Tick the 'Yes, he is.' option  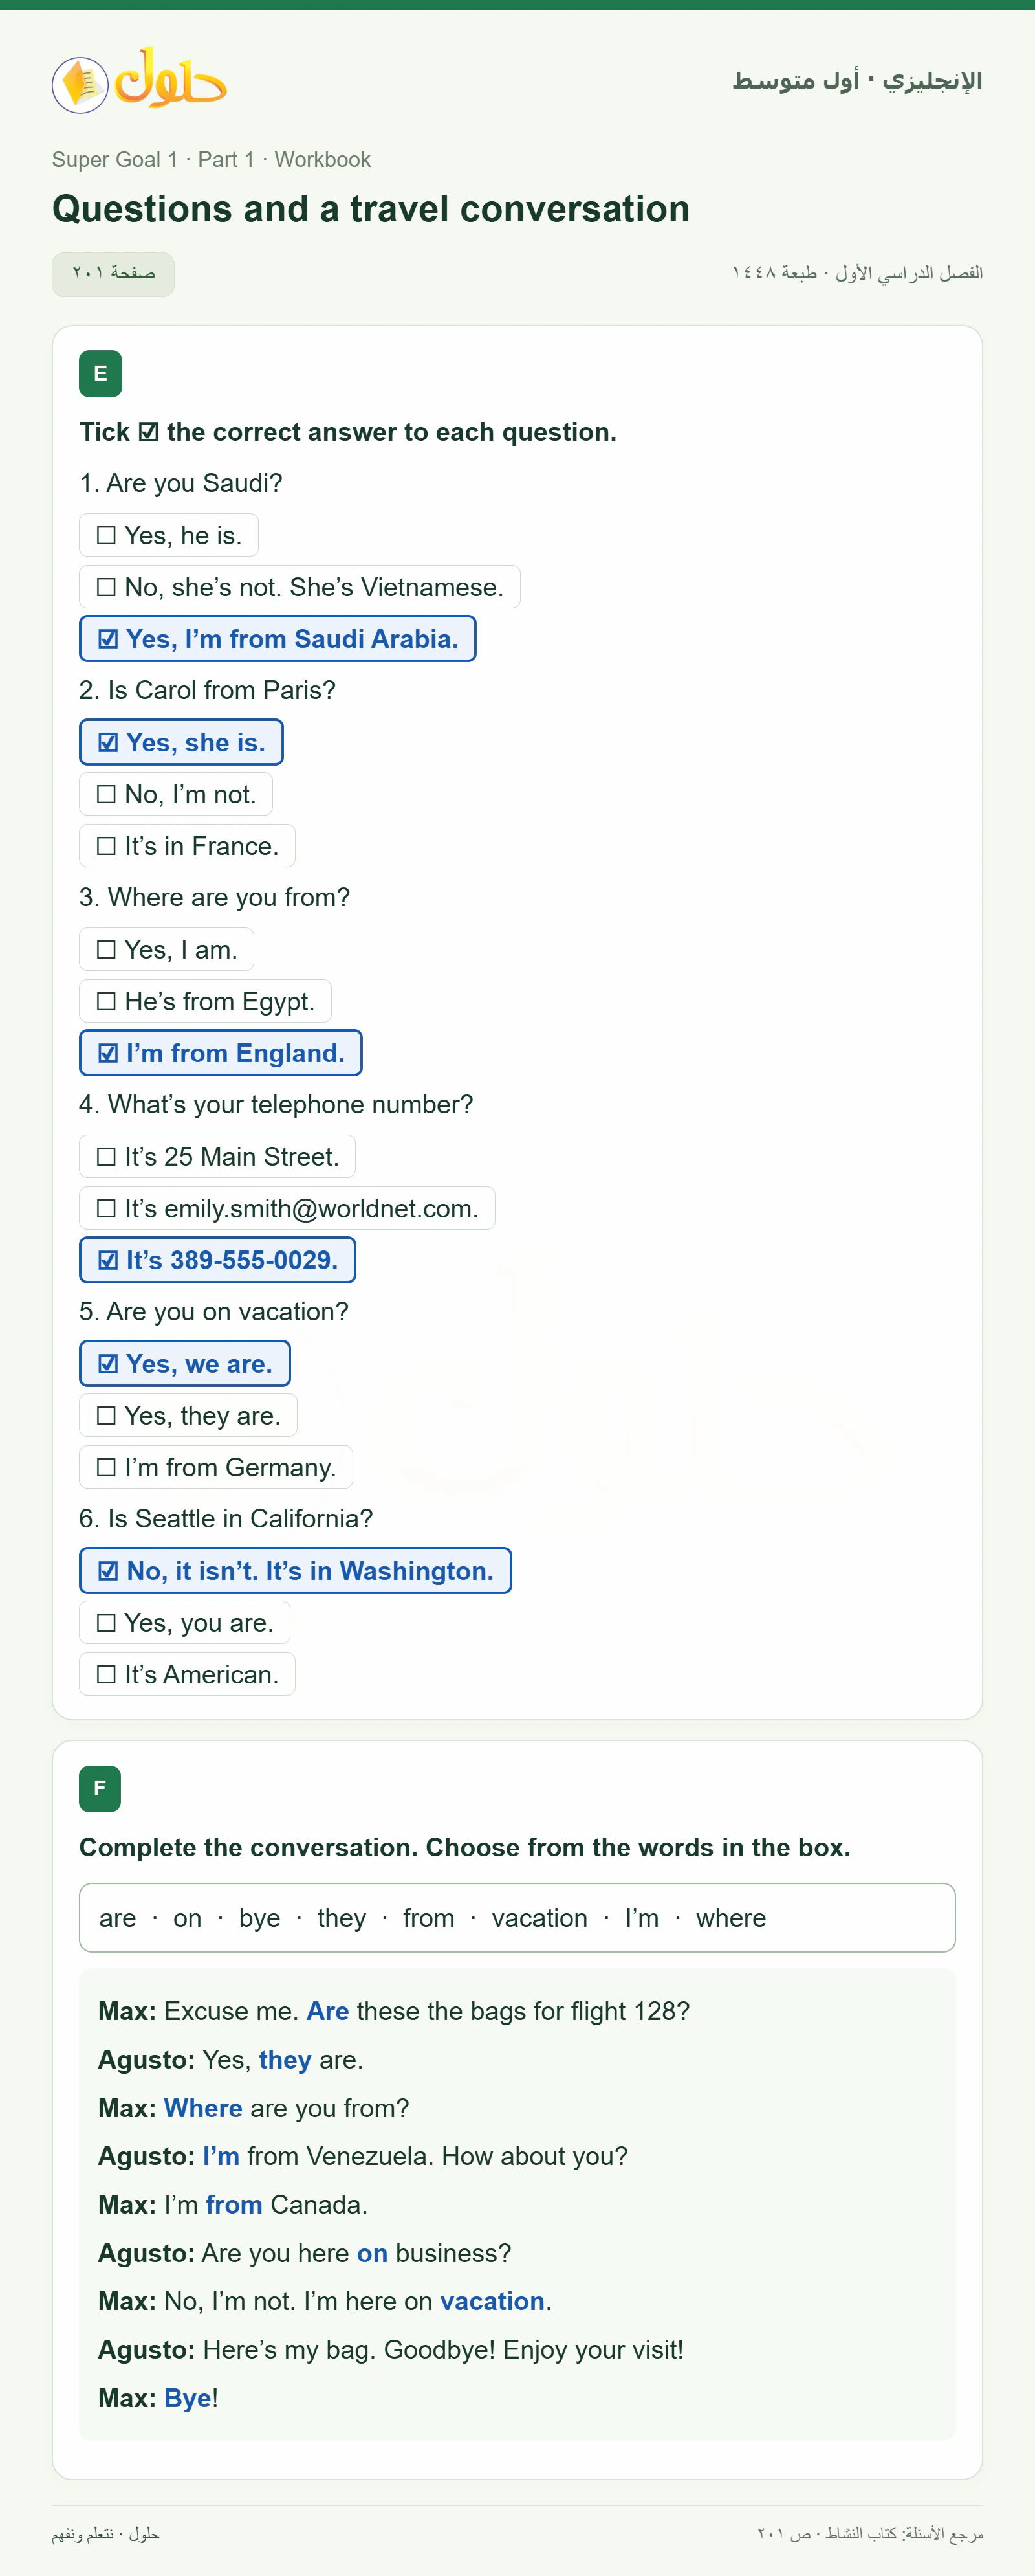(x=169, y=536)
